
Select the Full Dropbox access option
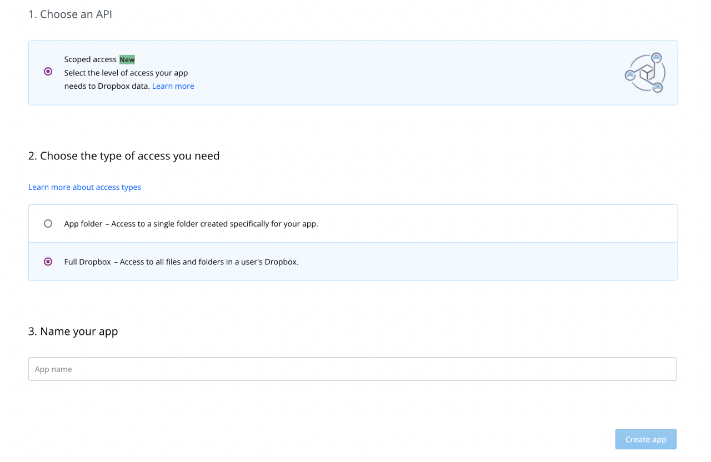[48, 262]
